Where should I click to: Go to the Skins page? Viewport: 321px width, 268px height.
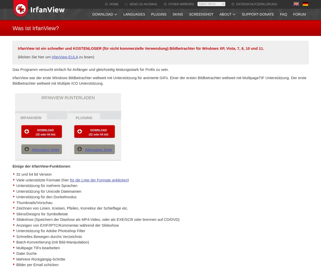pyautogui.click(x=178, y=14)
